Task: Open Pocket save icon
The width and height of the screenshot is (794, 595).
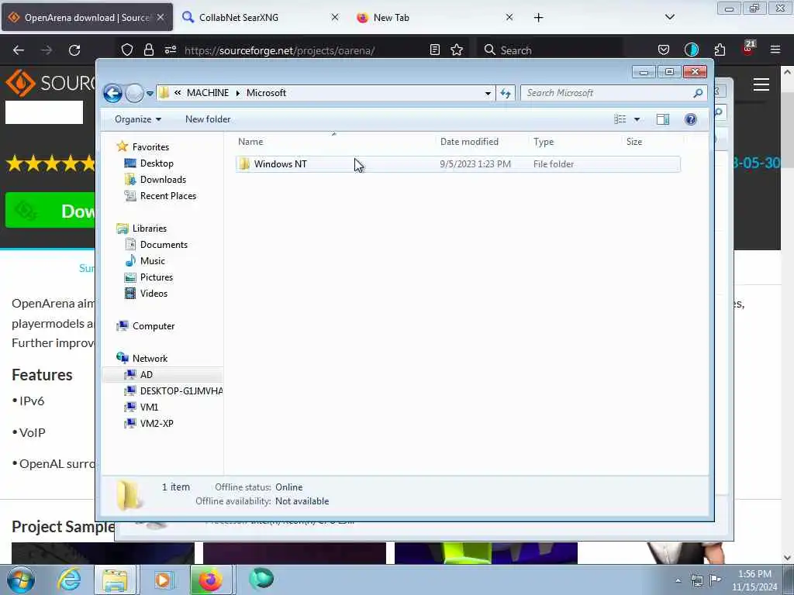Action: pos(664,50)
